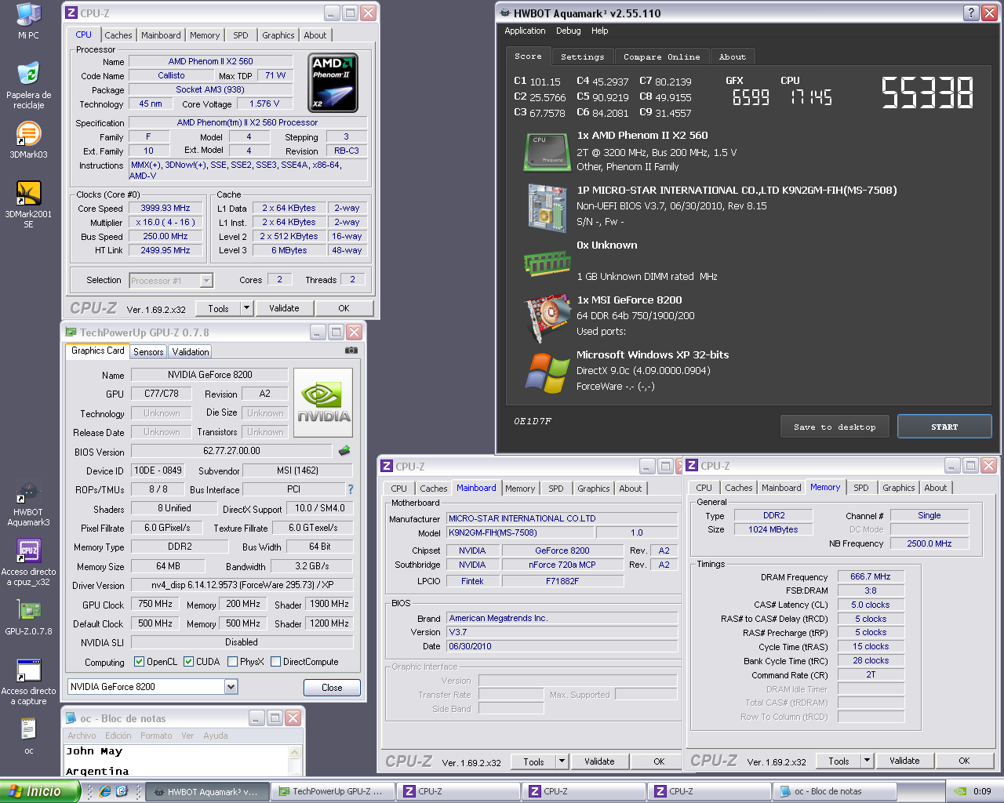Click Save to desktop button
The image size is (1004, 803).
(834, 427)
